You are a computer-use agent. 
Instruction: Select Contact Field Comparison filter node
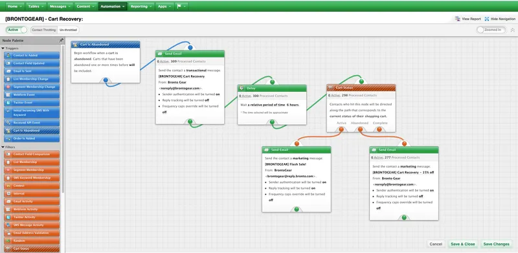pos(32,154)
